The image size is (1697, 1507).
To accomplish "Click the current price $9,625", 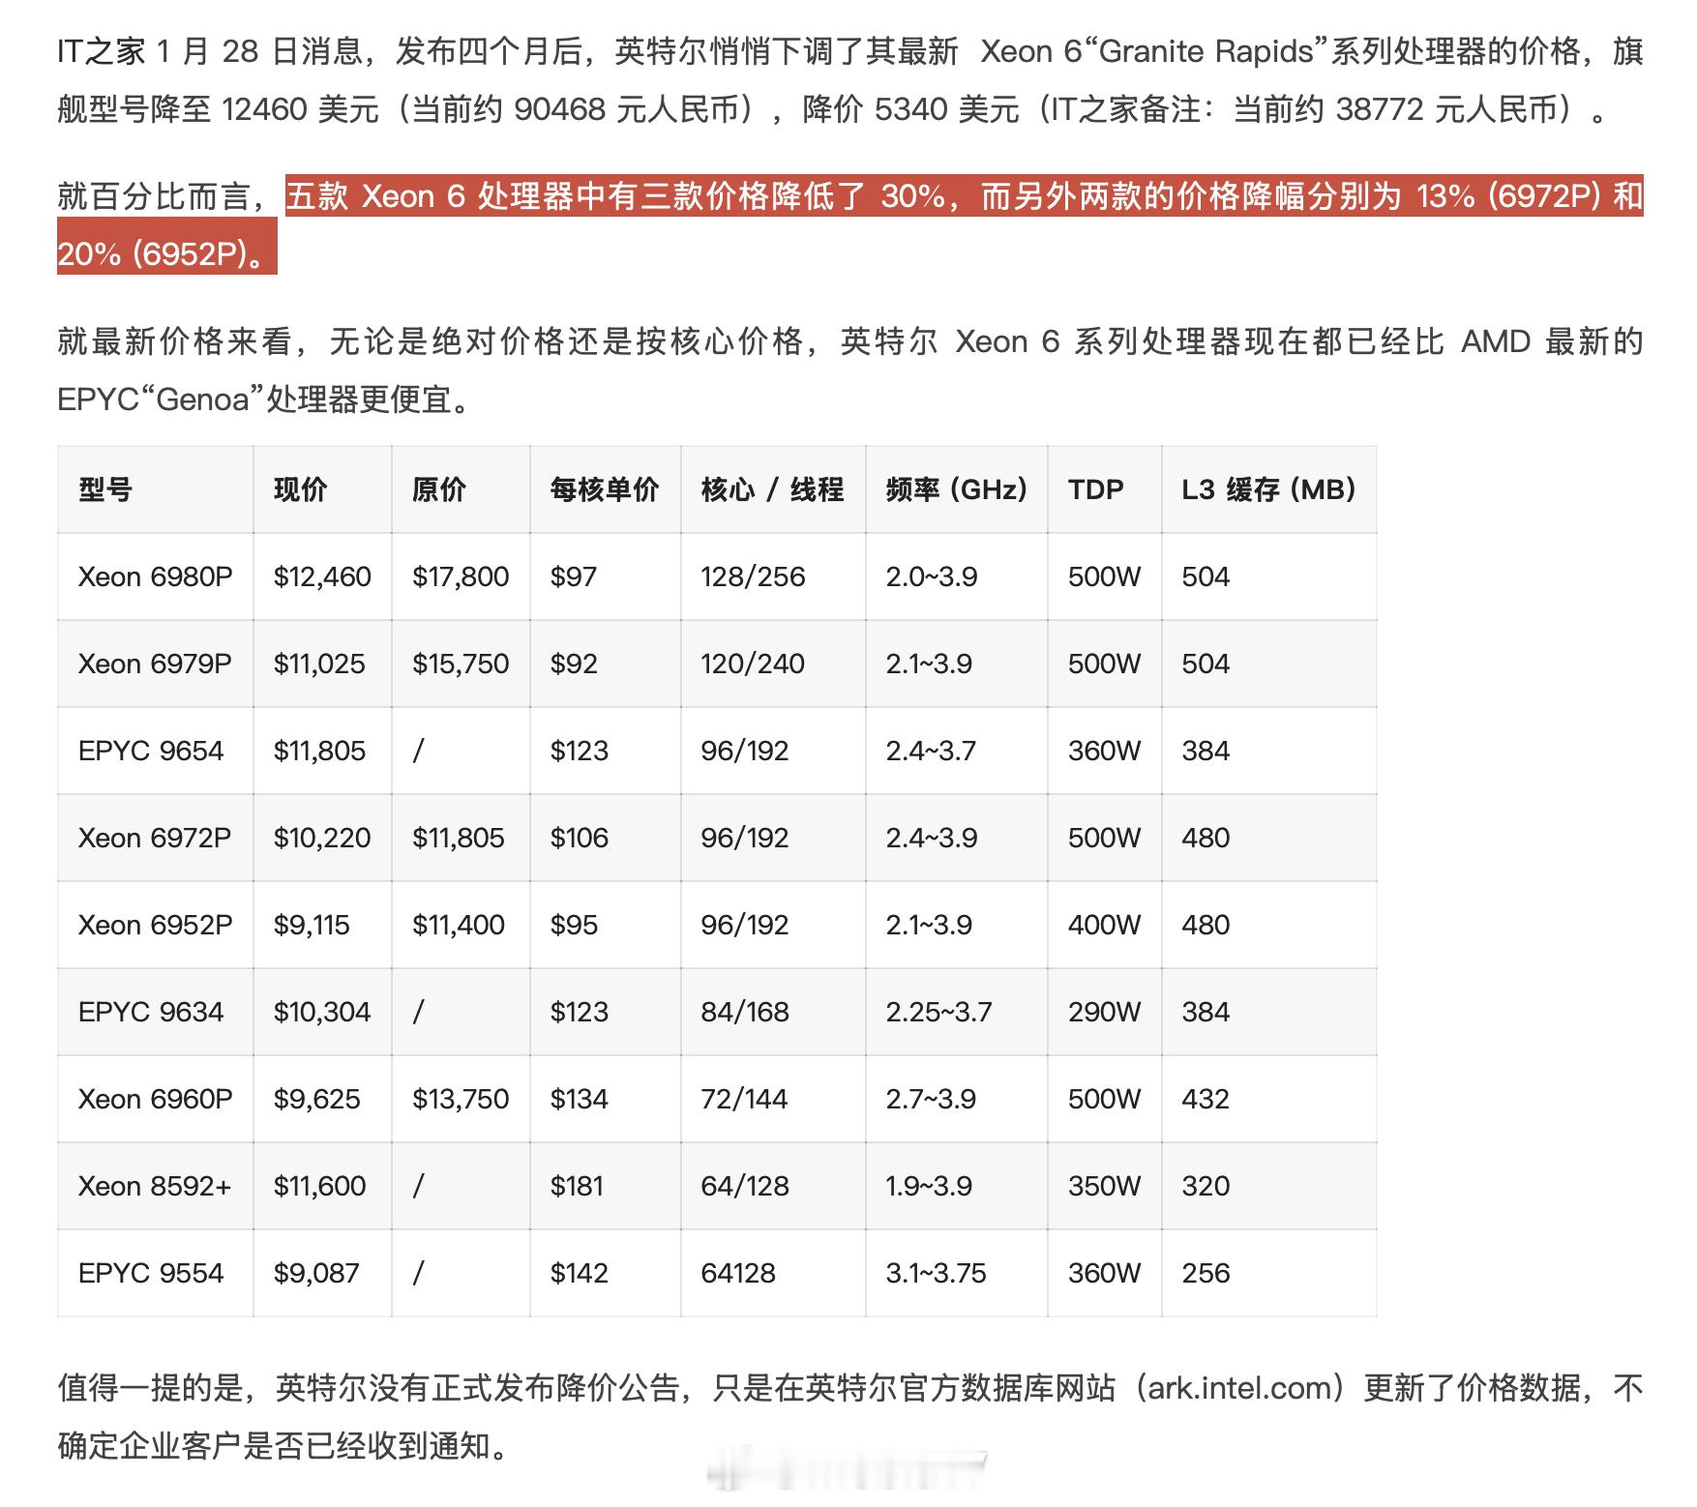I will (x=316, y=1099).
